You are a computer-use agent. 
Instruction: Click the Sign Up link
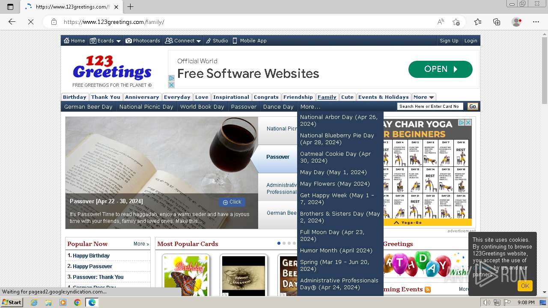pyautogui.click(x=449, y=41)
